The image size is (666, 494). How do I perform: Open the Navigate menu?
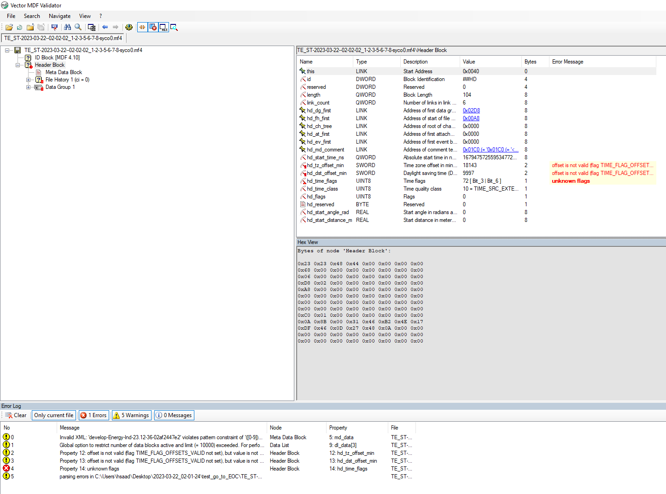coord(59,16)
